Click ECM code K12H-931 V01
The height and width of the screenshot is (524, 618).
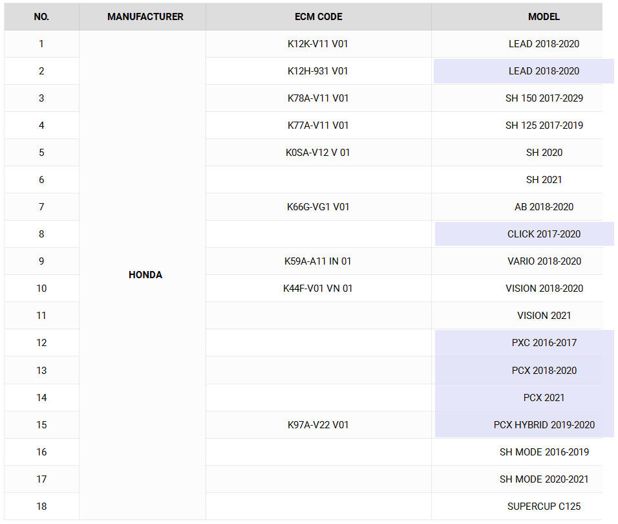point(318,71)
